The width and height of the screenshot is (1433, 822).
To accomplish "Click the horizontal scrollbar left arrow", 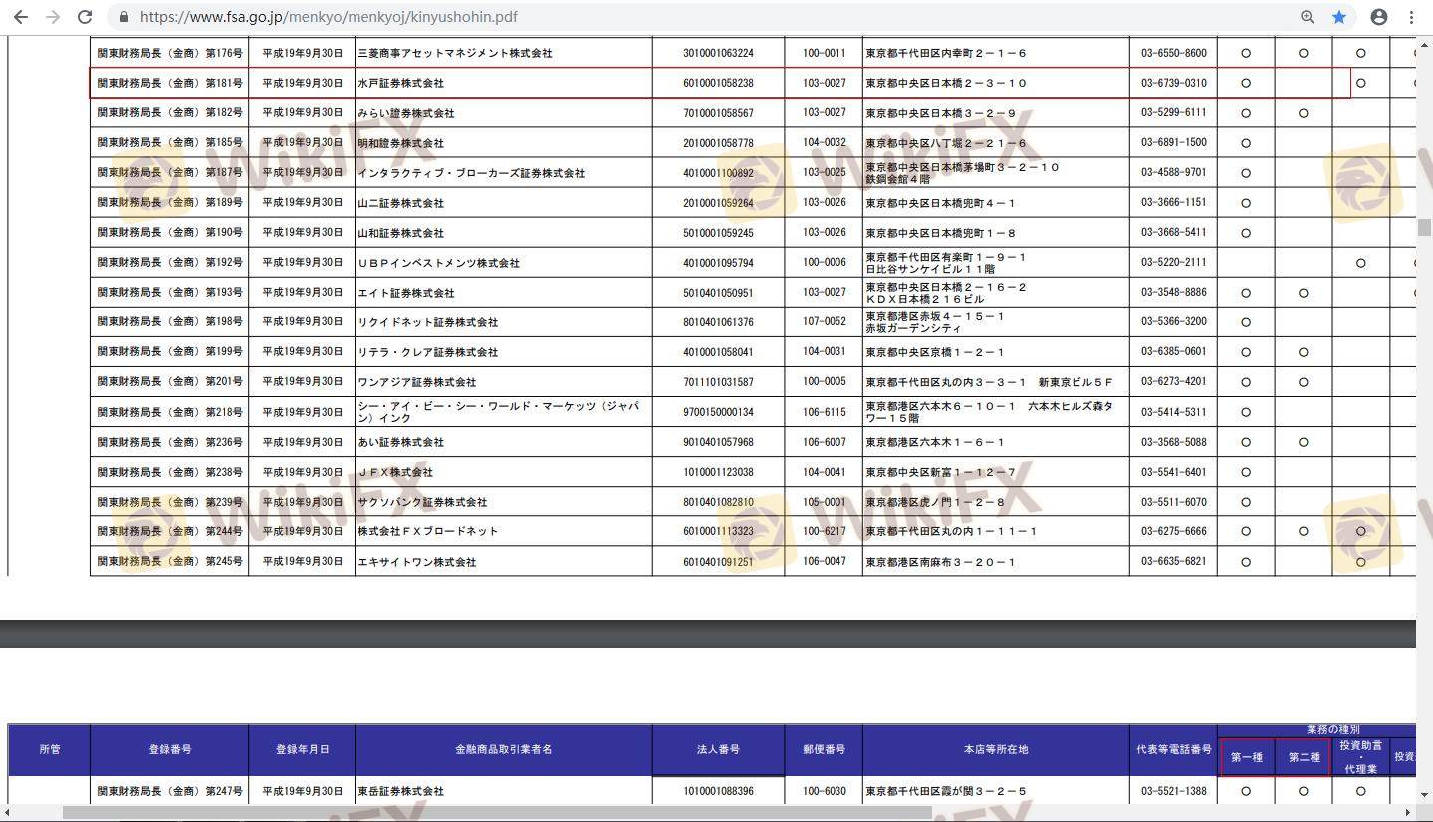I will pos(8,812).
